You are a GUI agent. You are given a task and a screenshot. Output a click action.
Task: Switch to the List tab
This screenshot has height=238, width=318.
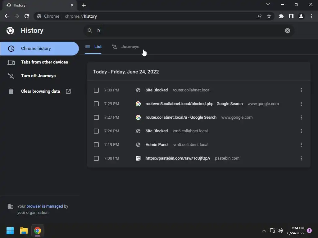point(93,47)
